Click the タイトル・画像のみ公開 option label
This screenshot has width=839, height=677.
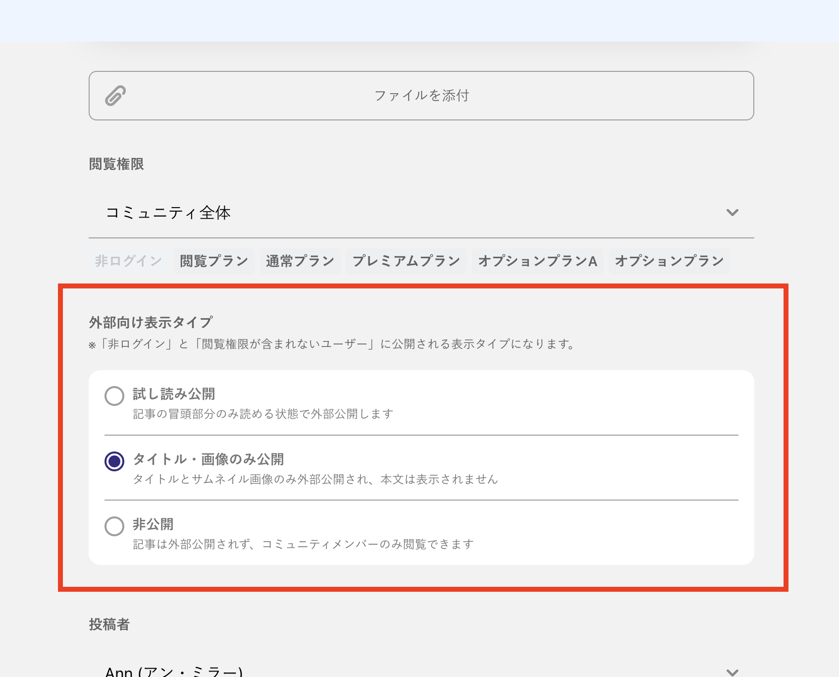click(208, 459)
